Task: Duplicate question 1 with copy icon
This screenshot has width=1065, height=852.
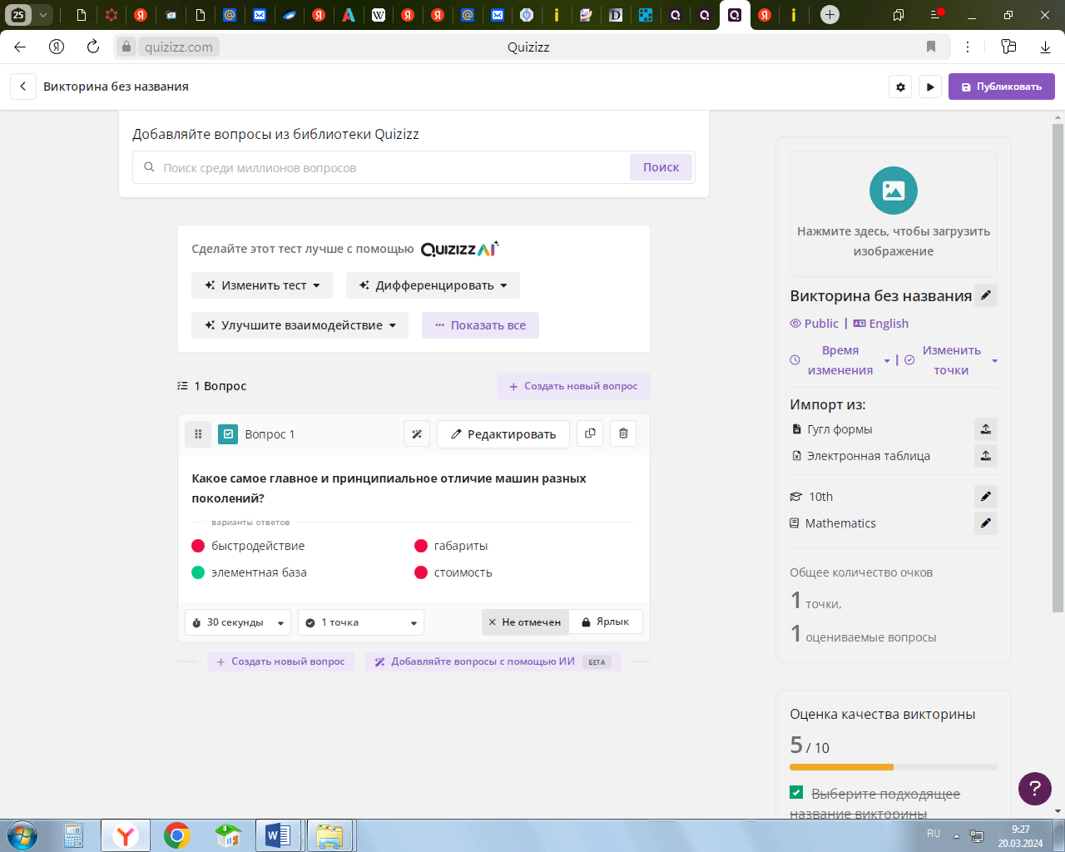Action: click(590, 433)
